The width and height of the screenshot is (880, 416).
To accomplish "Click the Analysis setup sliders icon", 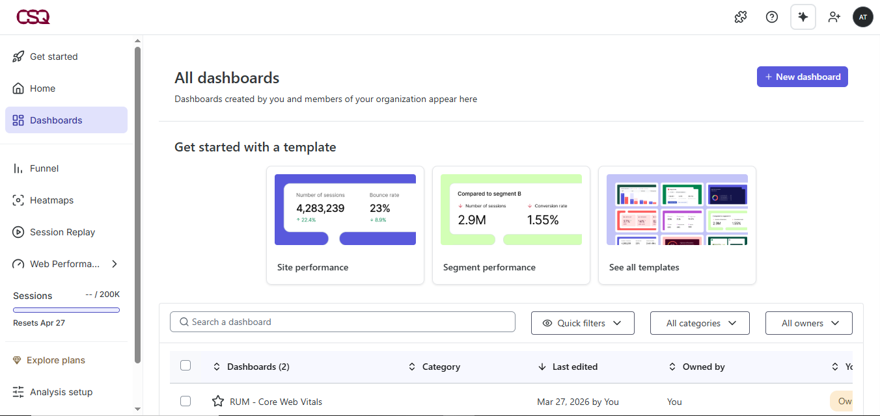I will 18,392.
